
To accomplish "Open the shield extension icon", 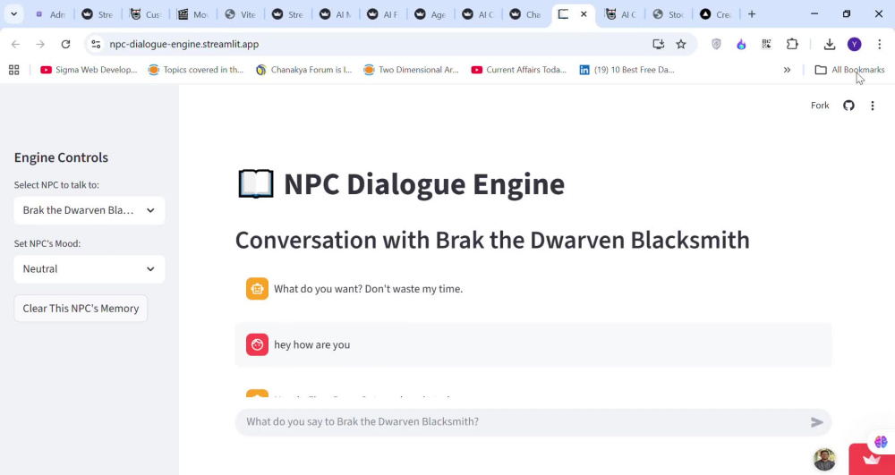I will [716, 44].
